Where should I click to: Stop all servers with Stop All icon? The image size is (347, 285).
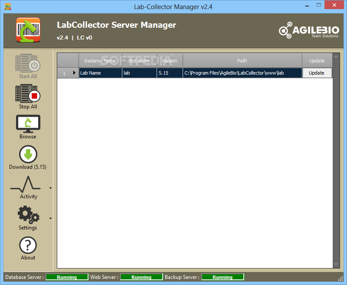(28, 93)
